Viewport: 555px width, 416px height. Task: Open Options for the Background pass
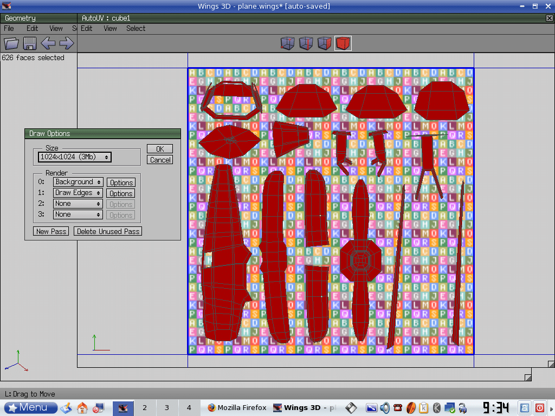coord(121,183)
